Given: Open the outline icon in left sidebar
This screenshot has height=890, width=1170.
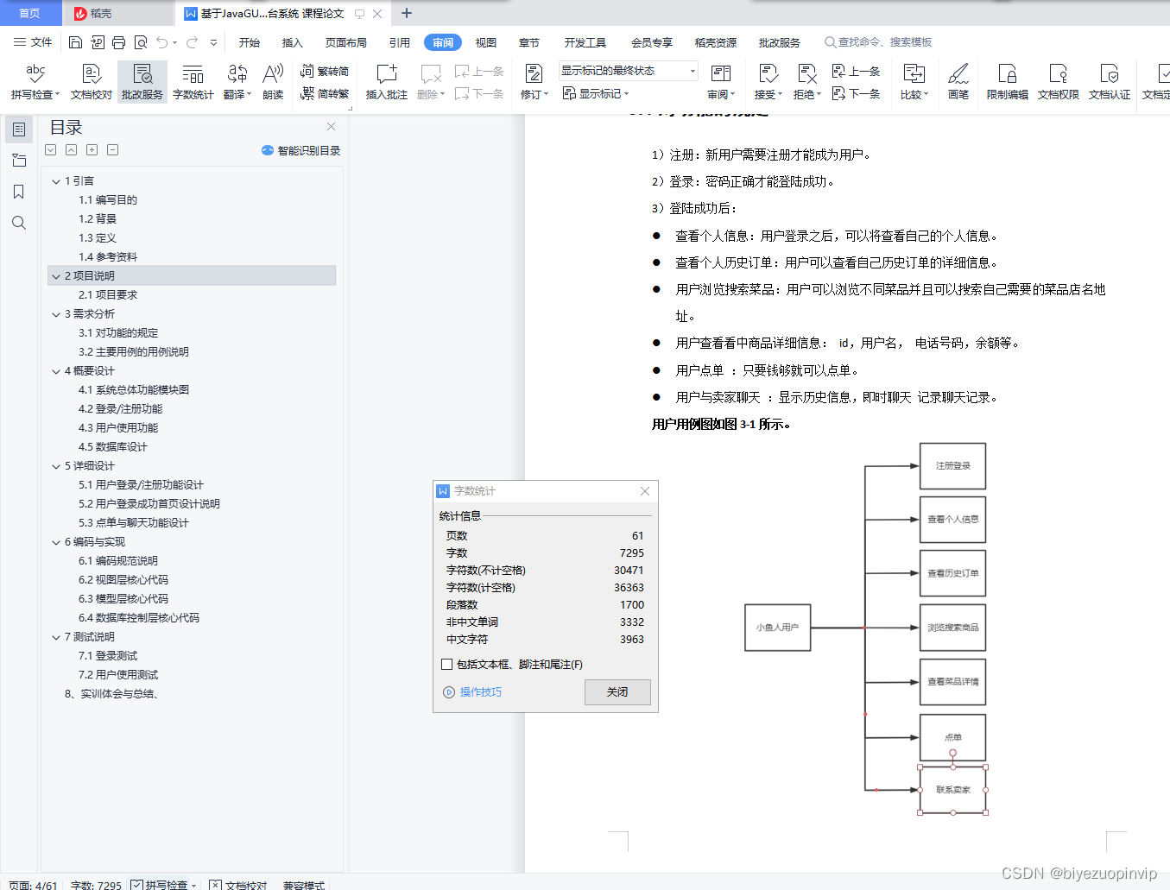Looking at the screenshot, I should pos(19,129).
